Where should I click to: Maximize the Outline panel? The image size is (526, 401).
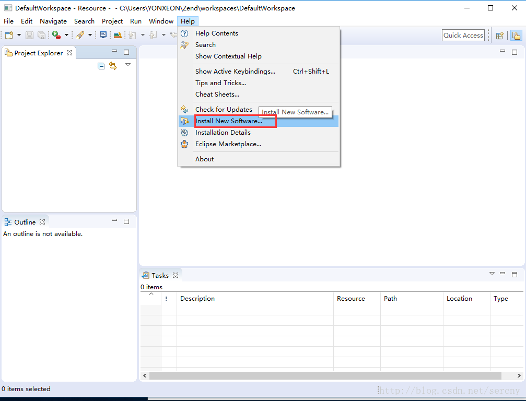126,221
